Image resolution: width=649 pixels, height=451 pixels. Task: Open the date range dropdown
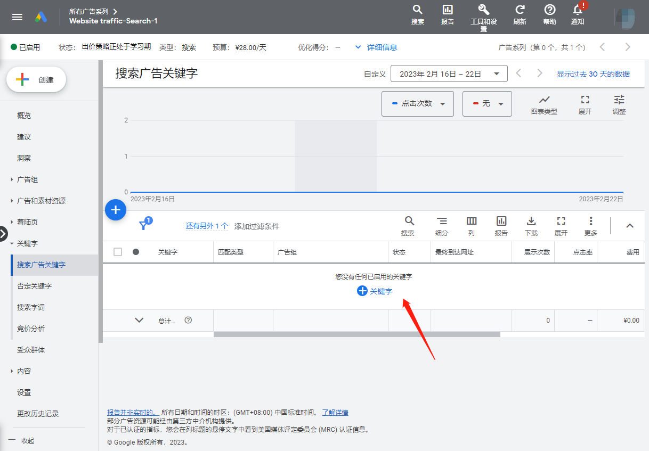tap(449, 74)
